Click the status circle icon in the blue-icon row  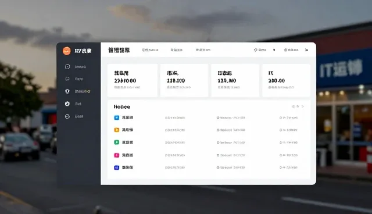(218, 117)
